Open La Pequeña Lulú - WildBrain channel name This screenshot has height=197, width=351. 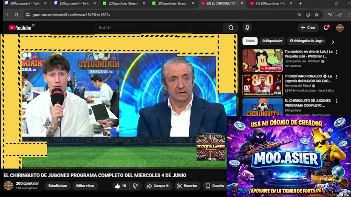302,61
